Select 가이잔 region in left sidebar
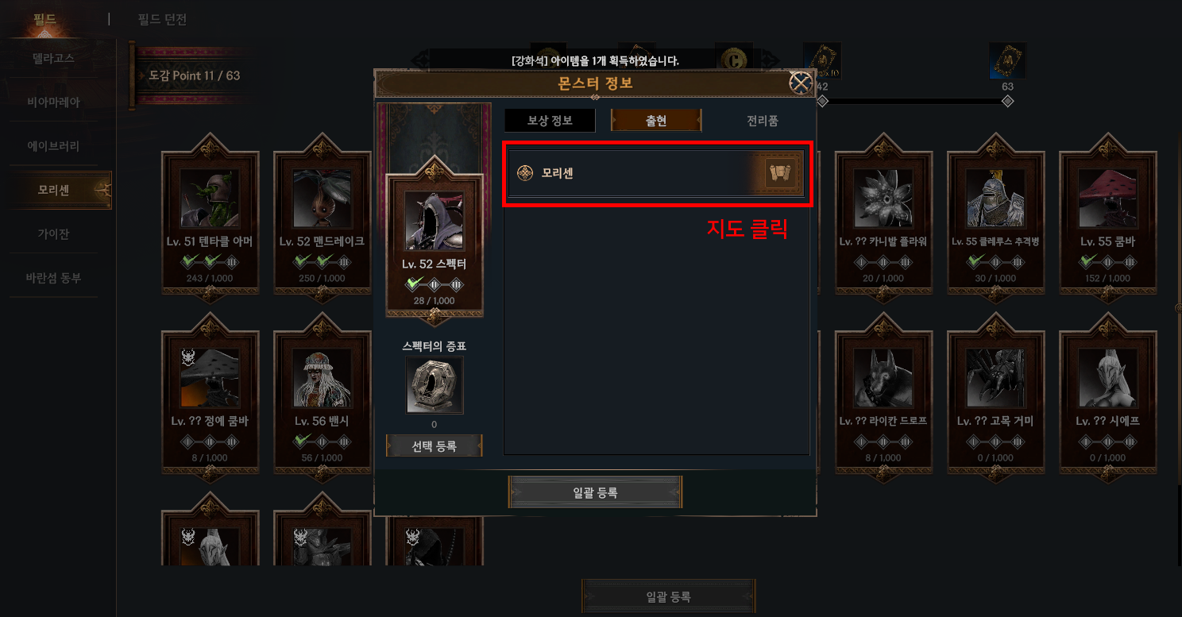Image resolution: width=1182 pixels, height=617 pixels. pos(53,234)
